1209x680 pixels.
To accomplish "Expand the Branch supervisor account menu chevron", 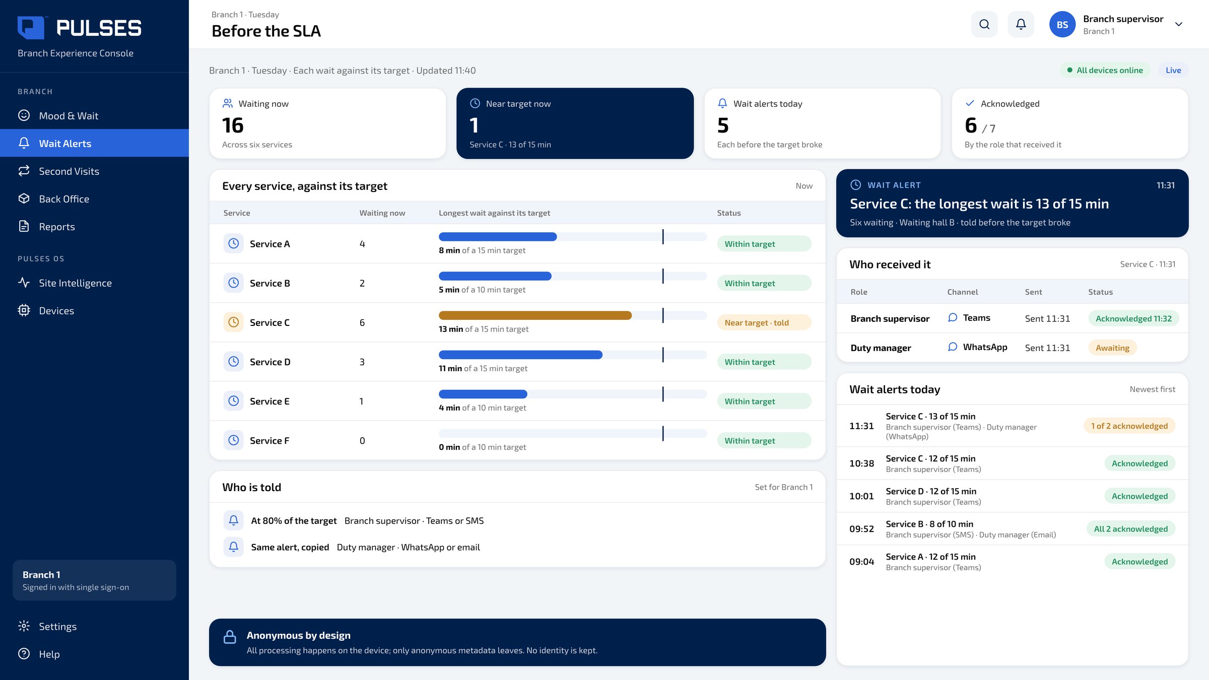I will (x=1179, y=24).
